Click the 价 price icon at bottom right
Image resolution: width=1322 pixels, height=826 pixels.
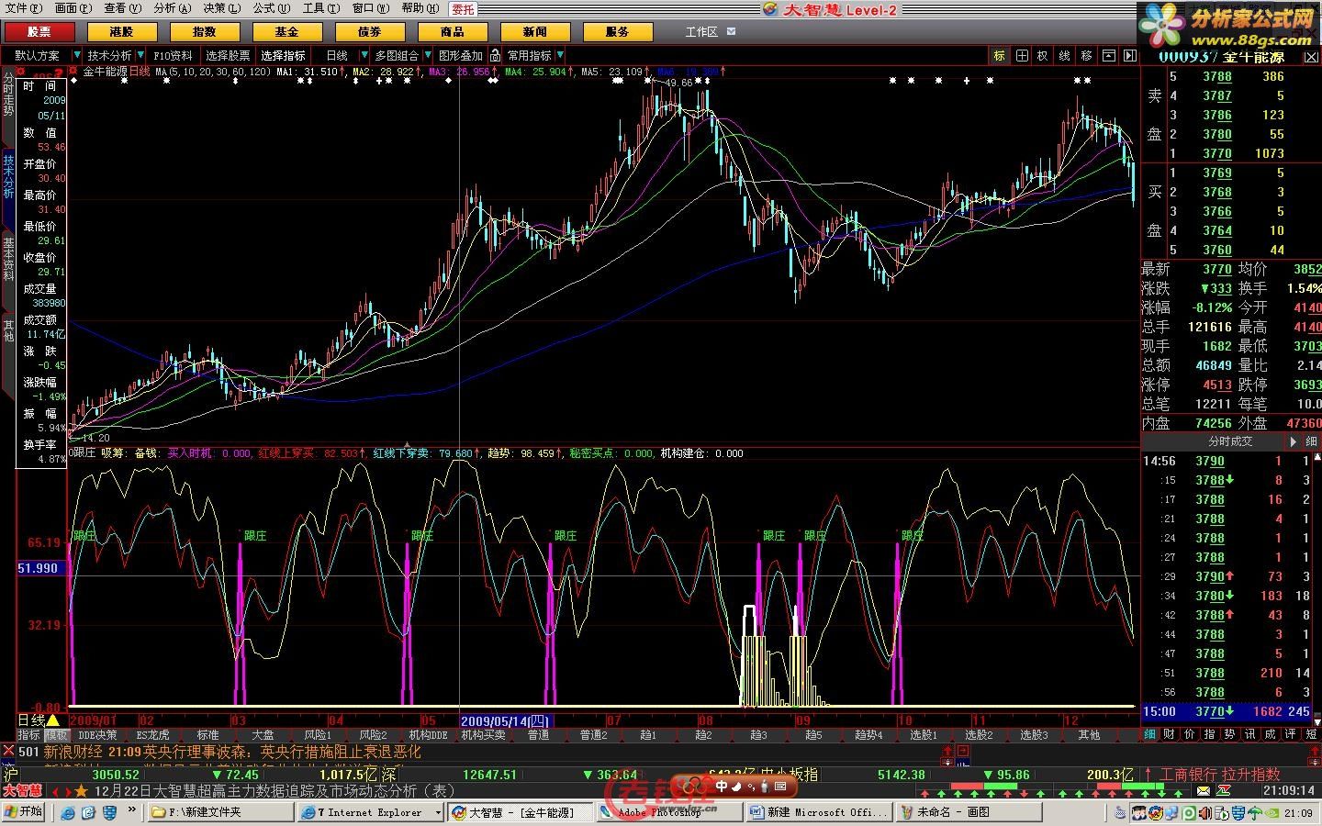(1190, 734)
